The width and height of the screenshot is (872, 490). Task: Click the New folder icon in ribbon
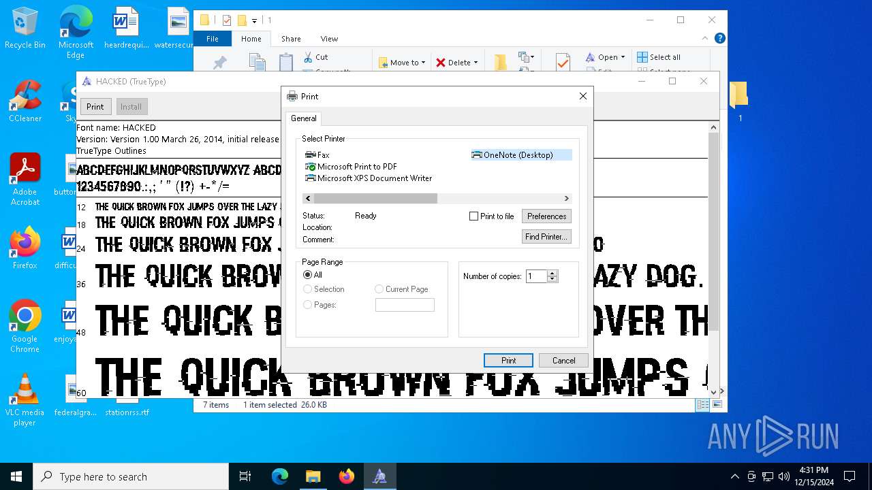[501, 63]
